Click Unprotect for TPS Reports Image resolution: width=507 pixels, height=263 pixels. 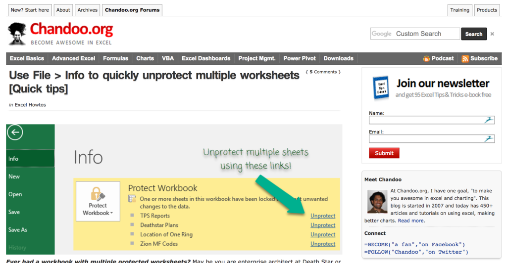[323, 216]
